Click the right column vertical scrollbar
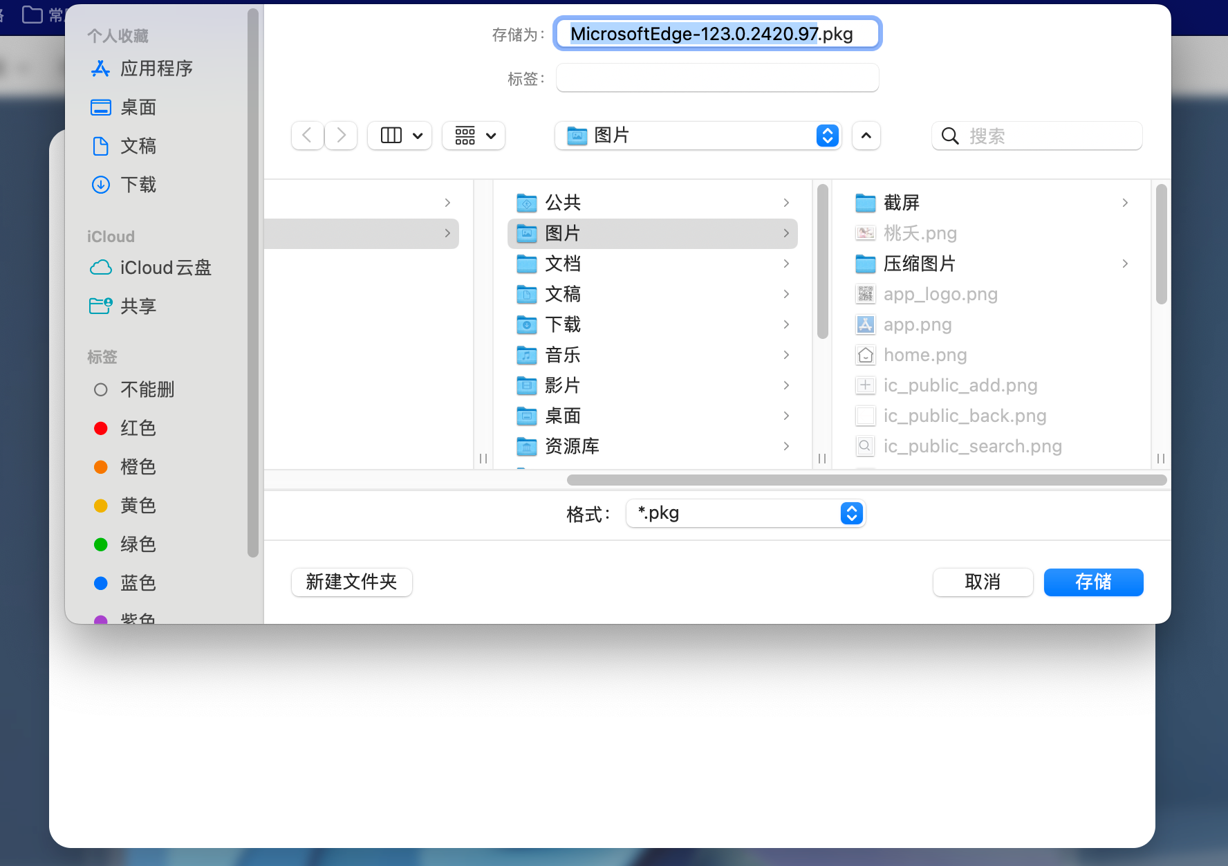The width and height of the screenshot is (1228, 866). [1162, 244]
